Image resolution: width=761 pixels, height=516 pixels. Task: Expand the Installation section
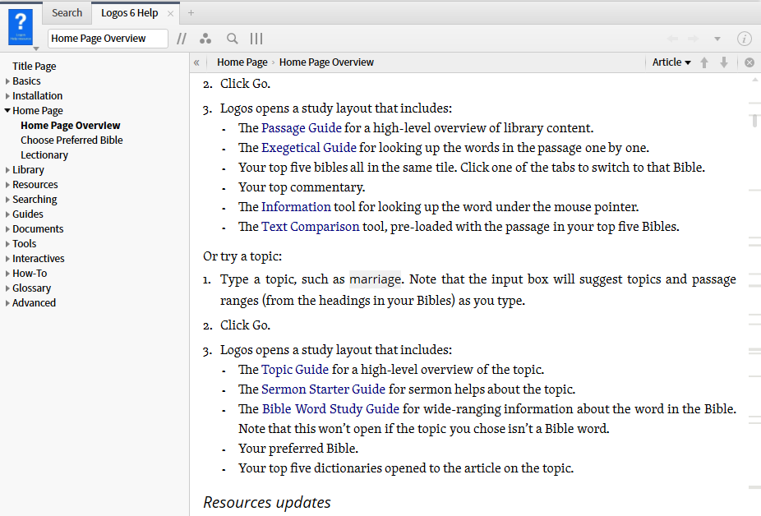(7, 96)
